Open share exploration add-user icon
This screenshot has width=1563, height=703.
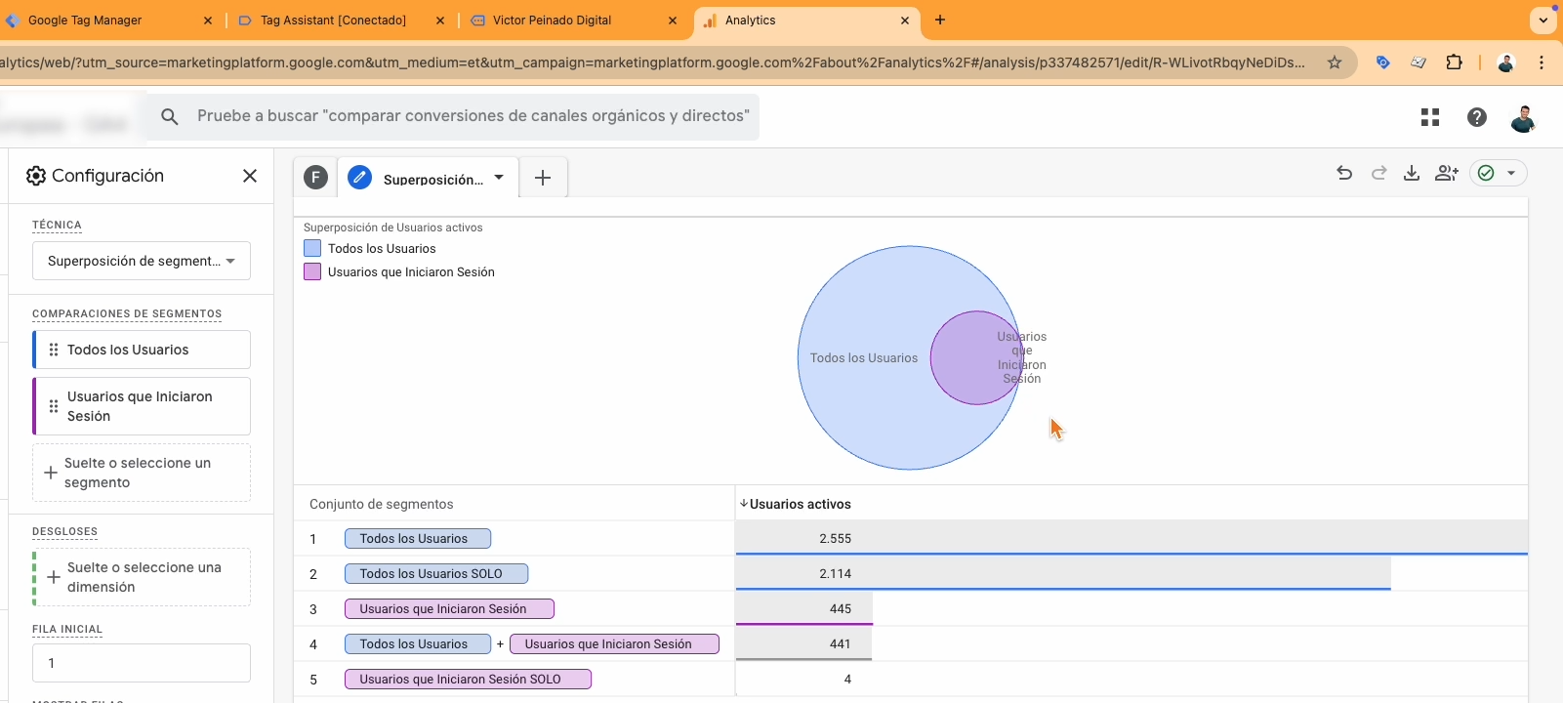click(1446, 173)
